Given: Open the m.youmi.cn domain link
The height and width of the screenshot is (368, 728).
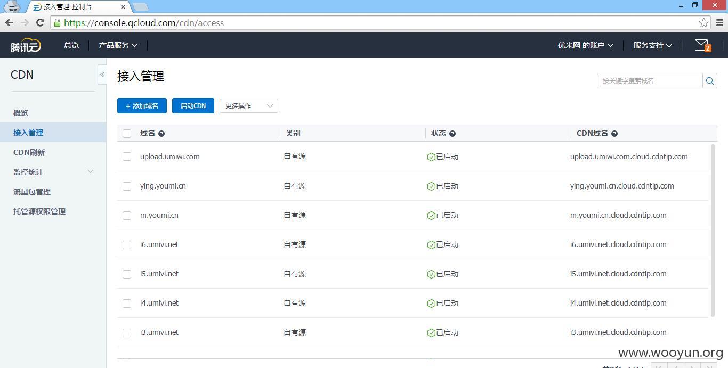Looking at the screenshot, I should pyautogui.click(x=159, y=215).
